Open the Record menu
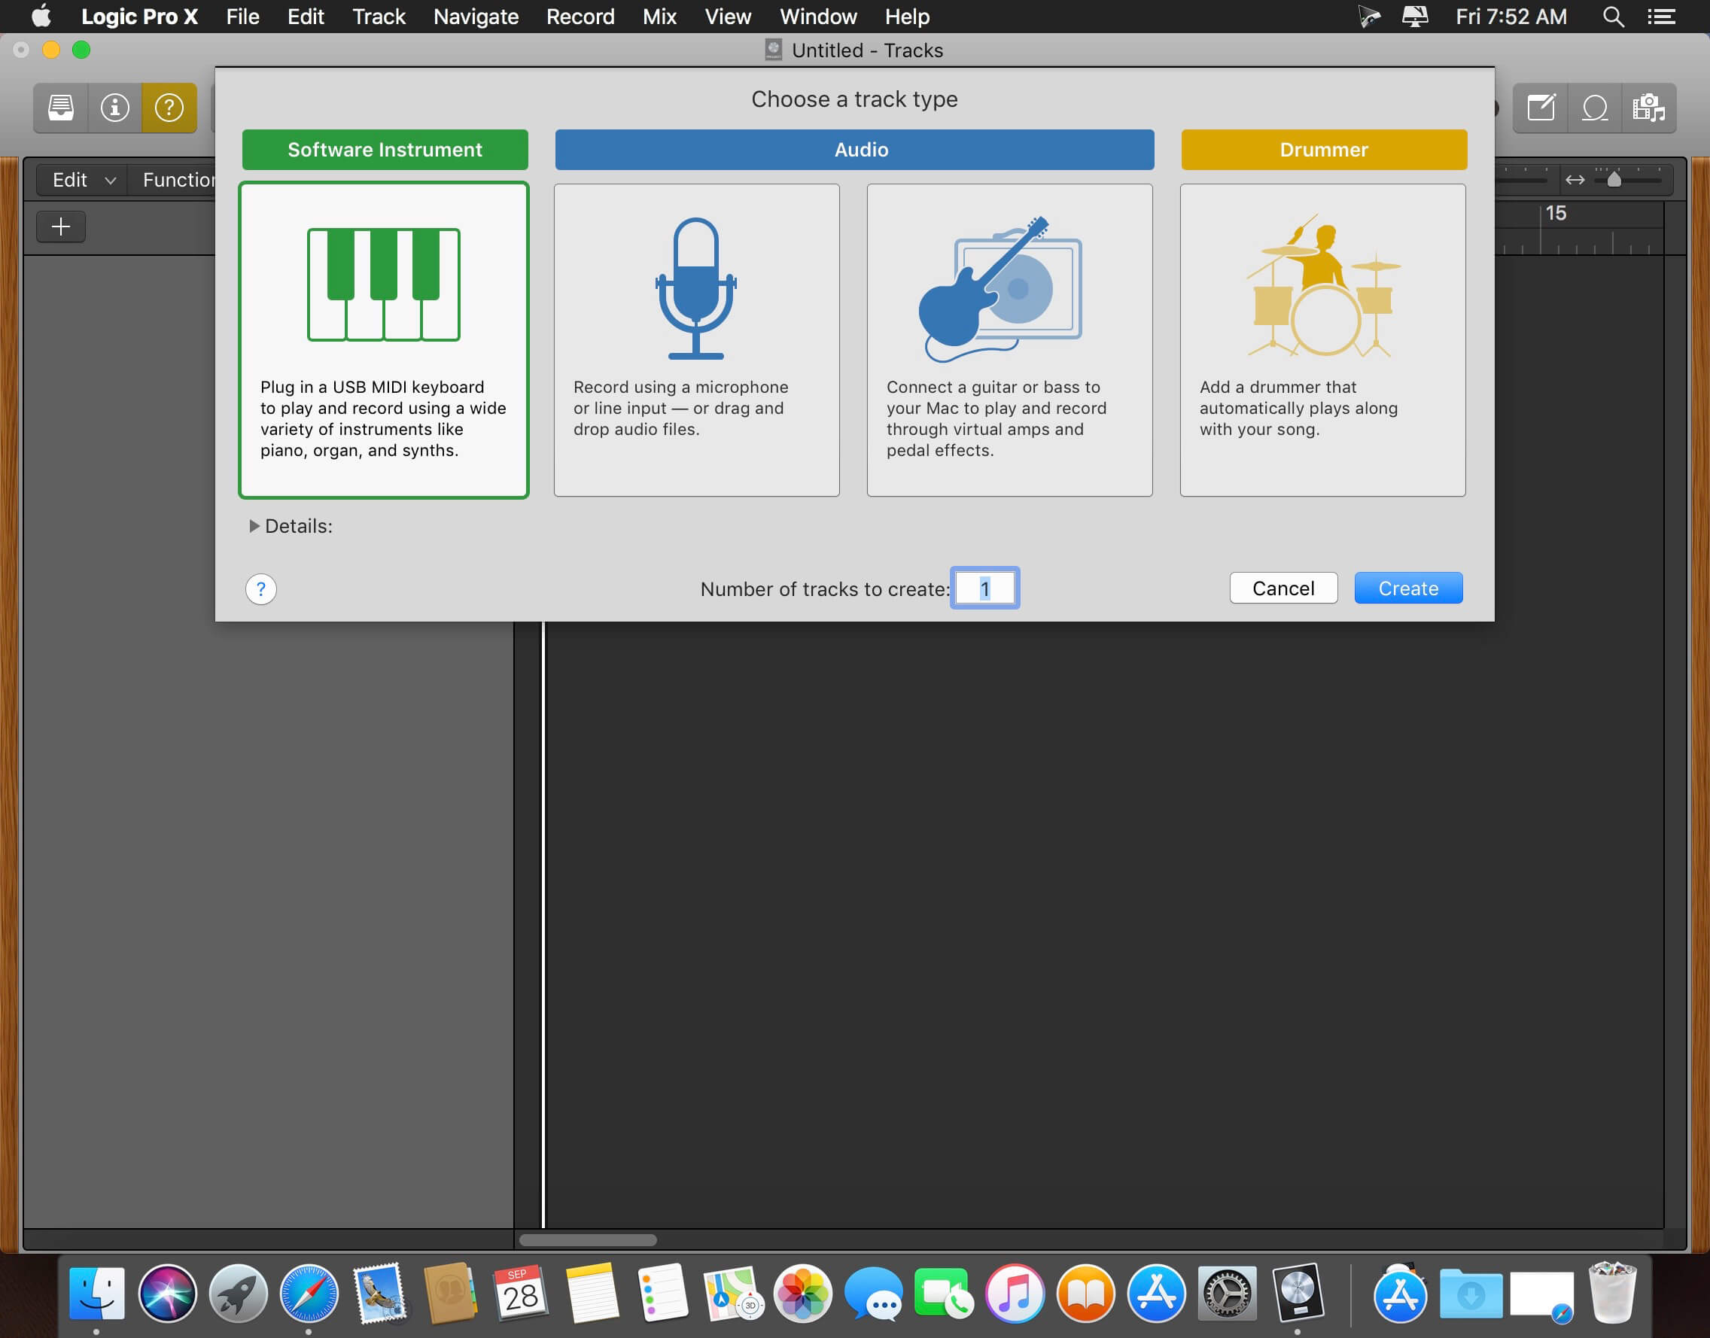1710x1338 pixels. pos(580,17)
